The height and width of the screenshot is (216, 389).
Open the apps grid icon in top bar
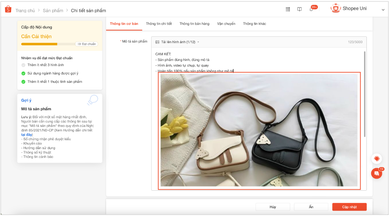288,9
